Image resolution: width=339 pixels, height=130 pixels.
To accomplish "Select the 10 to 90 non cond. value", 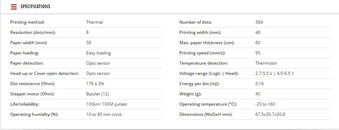I will (x=104, y=114).
